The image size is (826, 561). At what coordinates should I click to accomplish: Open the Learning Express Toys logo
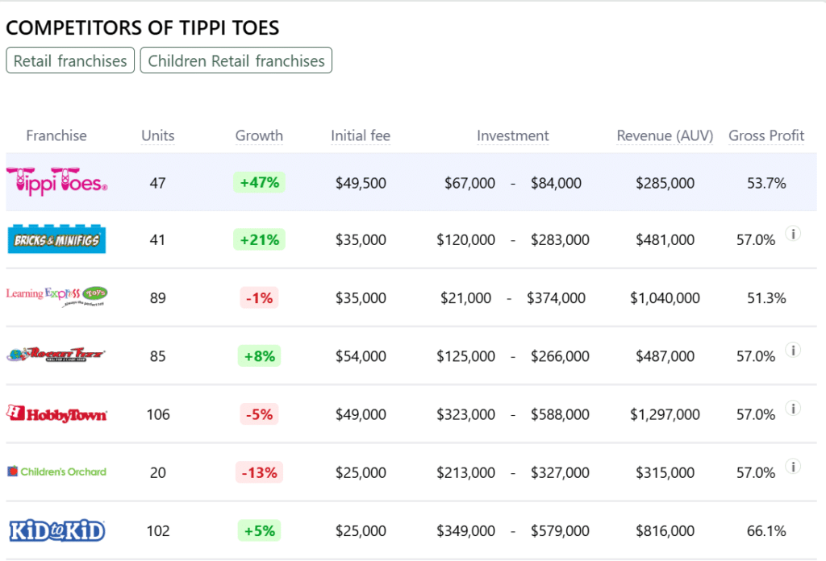(x=57, y=297)
